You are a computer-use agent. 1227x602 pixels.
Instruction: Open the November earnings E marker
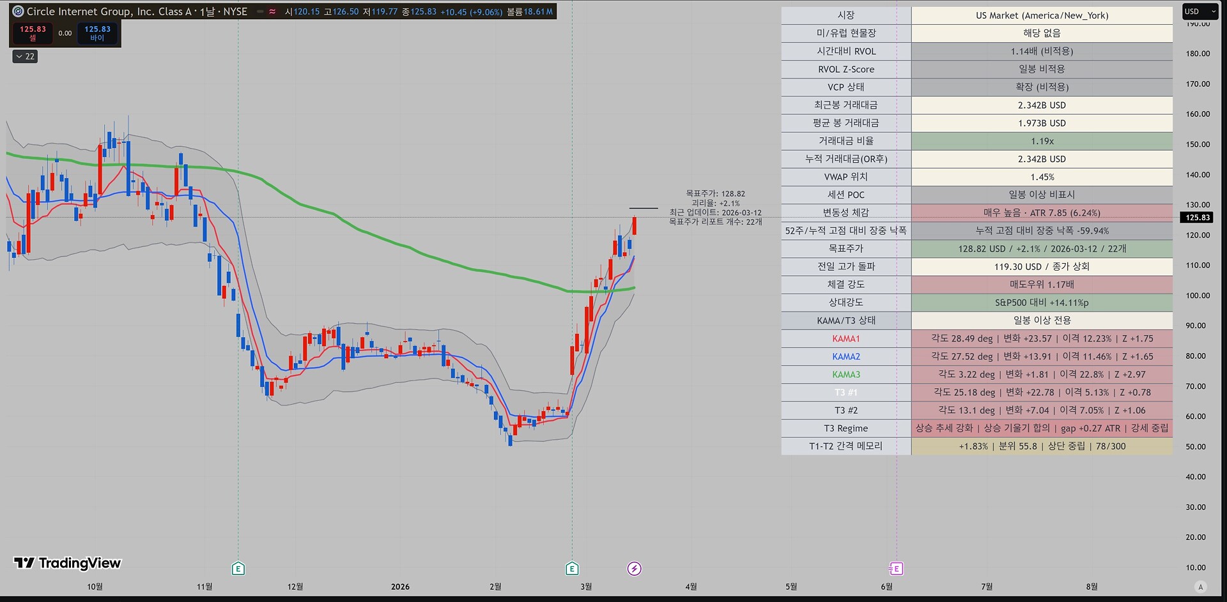238,568
